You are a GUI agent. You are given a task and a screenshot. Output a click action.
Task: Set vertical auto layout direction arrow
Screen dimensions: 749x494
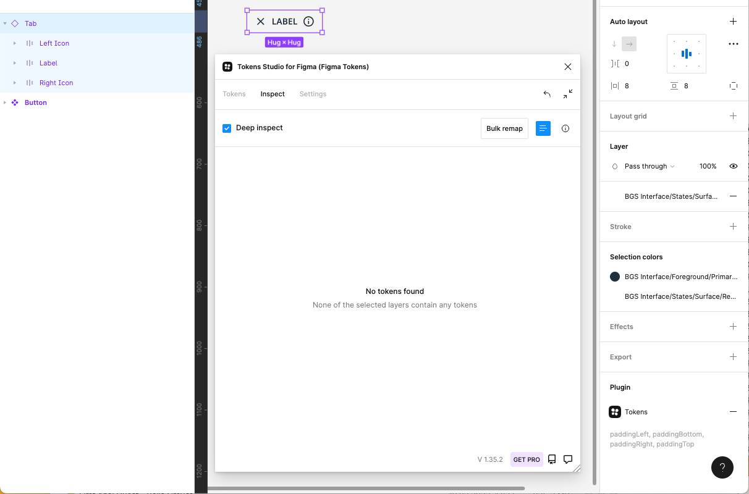tap(614, 44)
